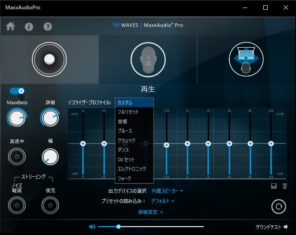Click the ストリーミング section label
The width and height of the screenshot is (296, 235).
click(x=34, y=177)
